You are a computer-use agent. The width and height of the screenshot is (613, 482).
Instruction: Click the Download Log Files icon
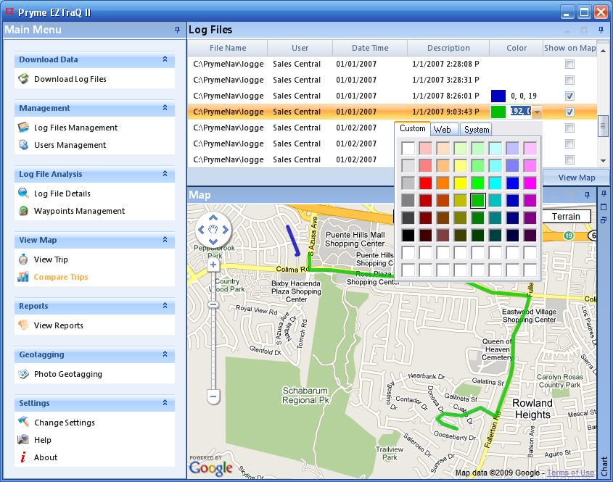23,79
